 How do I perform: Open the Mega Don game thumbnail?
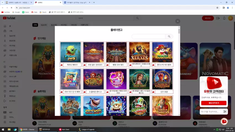[93, 106]
